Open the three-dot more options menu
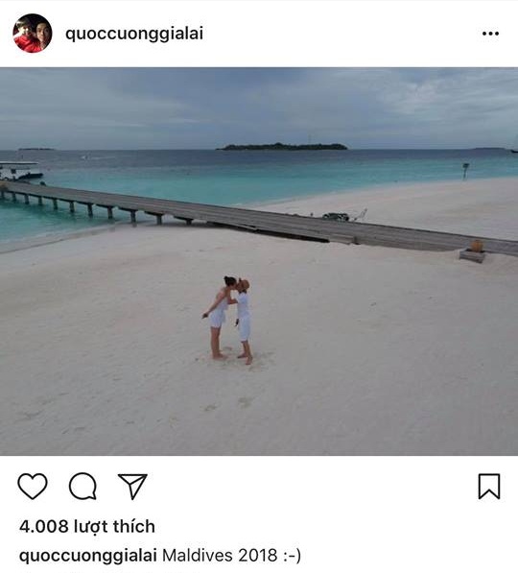Viewport: 518px width, 573px height. point(490,34)
